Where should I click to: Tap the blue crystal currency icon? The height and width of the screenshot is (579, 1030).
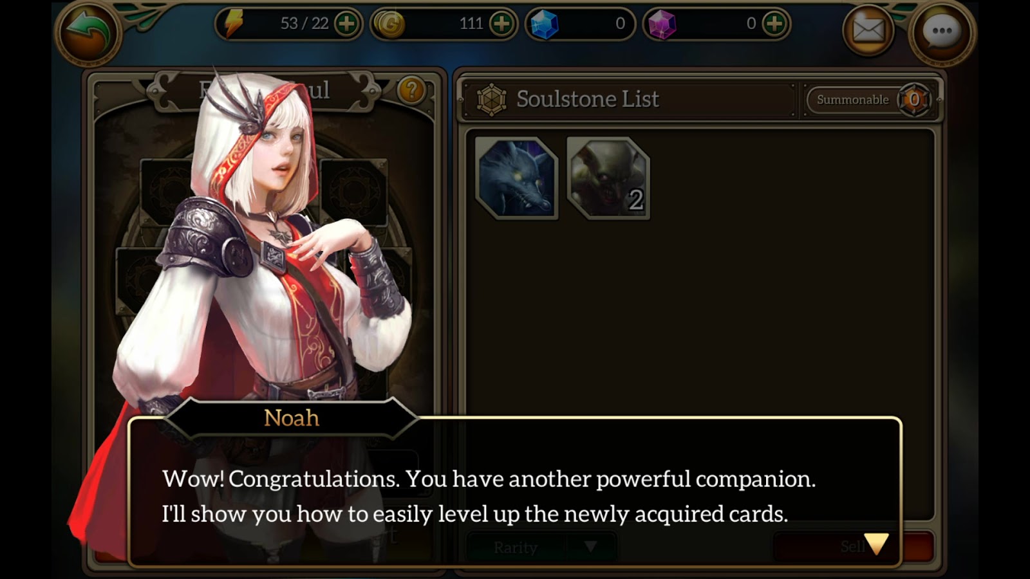[545, 24]
